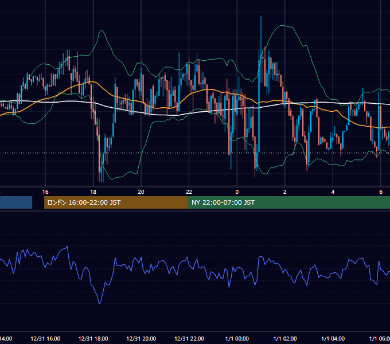The height and width of the screenshot is (344, 390).
Task: Click the 12/31 20:00 time label
Action: (x=141, y=338)
